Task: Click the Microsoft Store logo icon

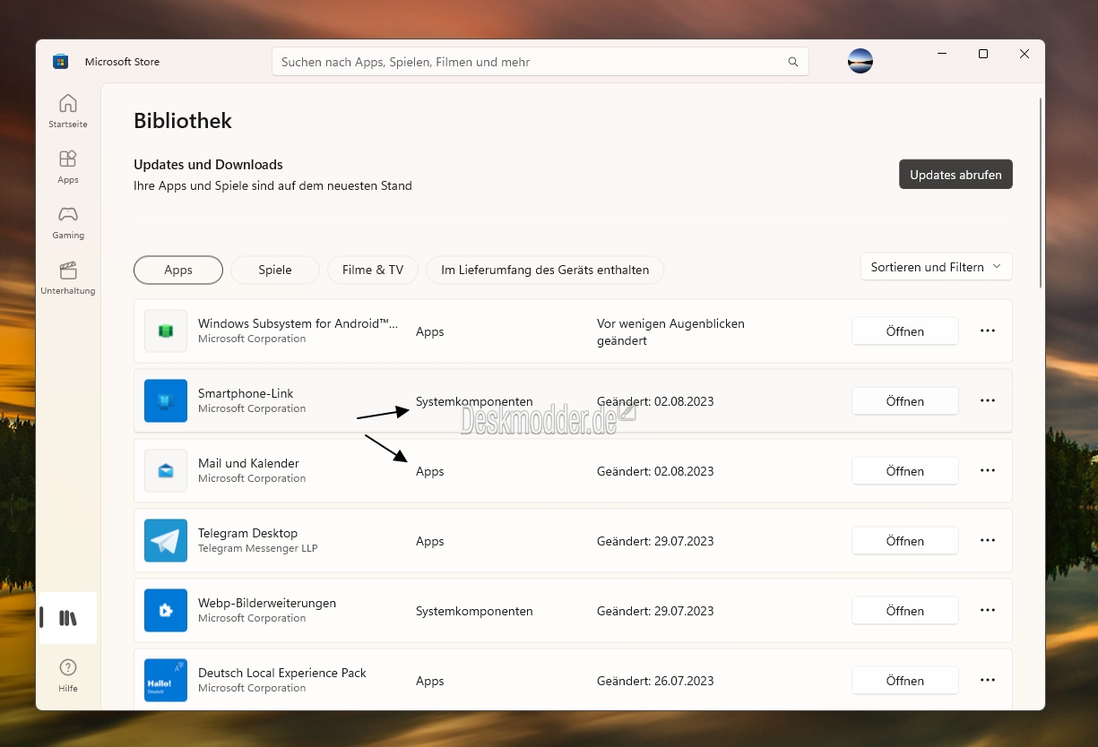Action: coord(61,62)
